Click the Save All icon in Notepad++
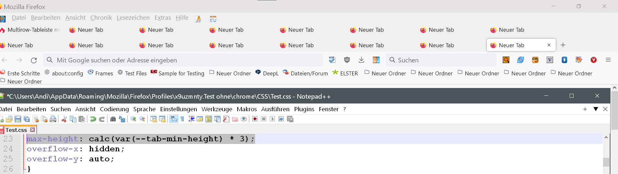Image resolution: width=618 pixels, height=174 pixels. click(x=27, y=119)
